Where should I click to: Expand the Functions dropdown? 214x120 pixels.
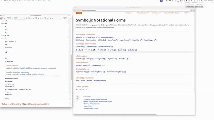[130, 13]
